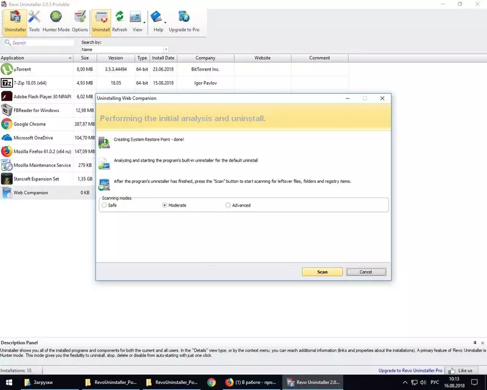The width and height of the screenshot is (487, 390).
Task: Switch the РУС input language
Action: (435, 382)
